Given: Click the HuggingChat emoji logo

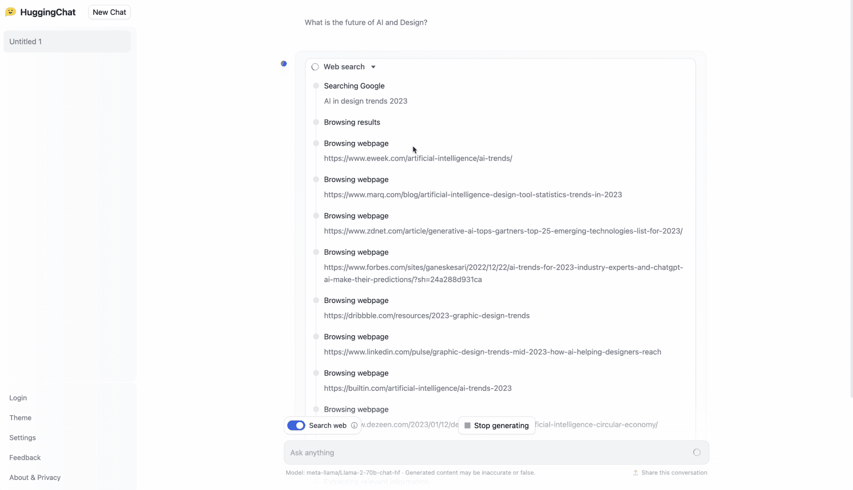Looking at the screenshot, I should pyautogui.click(x=10, y=11).
